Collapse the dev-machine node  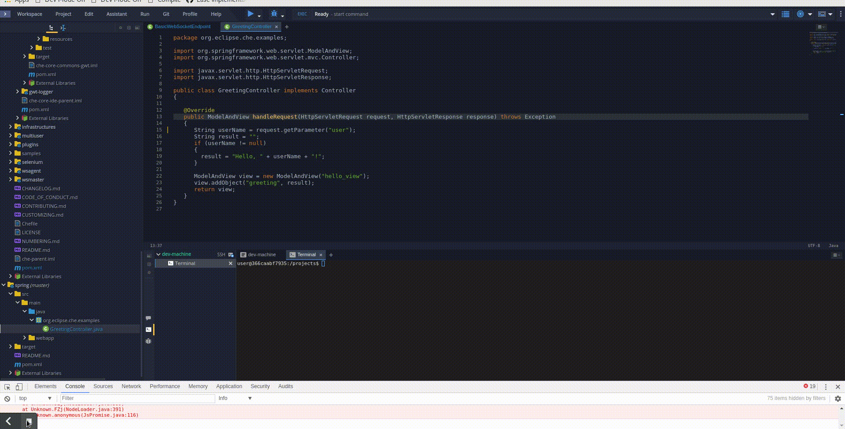click(158, 254)
